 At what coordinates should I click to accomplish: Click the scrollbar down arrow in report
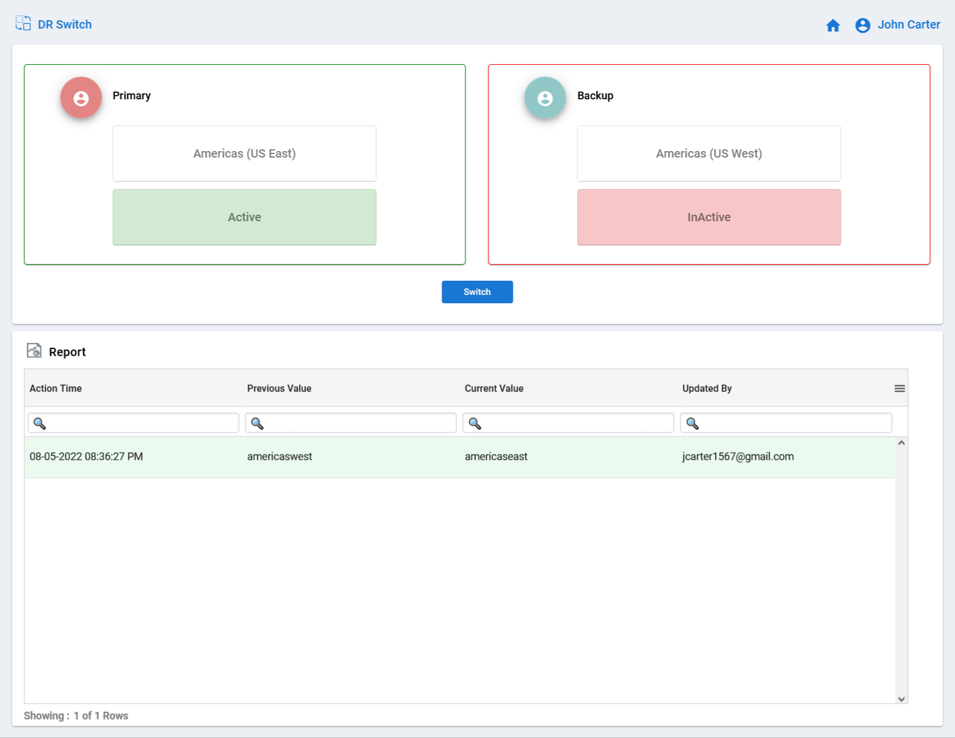(x=902, y=699)
